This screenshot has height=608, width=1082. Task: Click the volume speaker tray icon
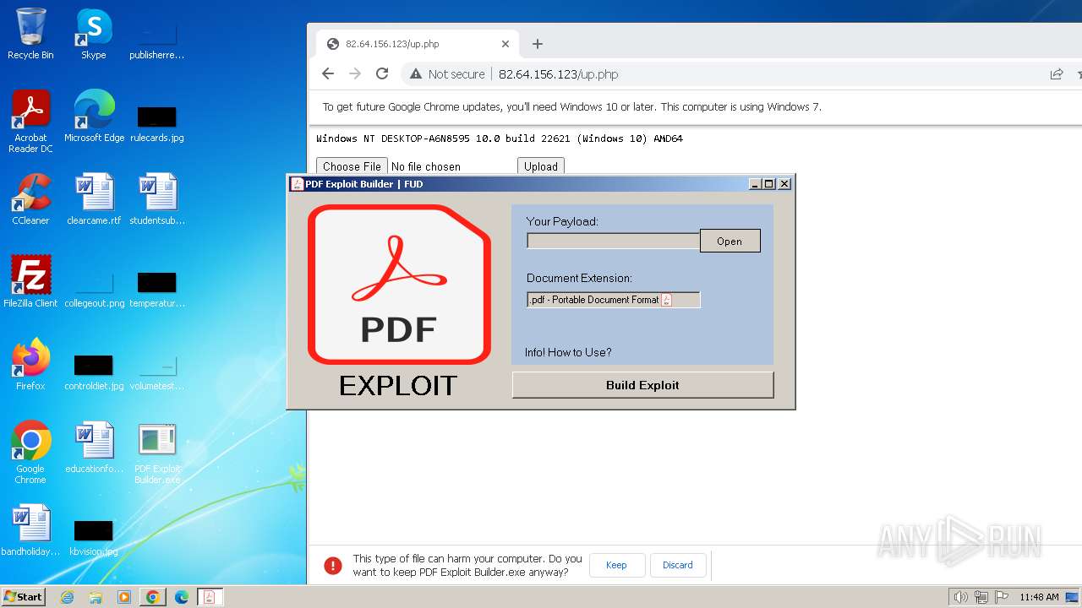click(960, 597)
